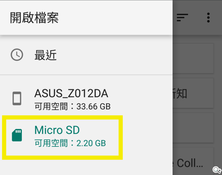This screenshot has width=222, height=175.
Task: Tap the first dimmed folder tile at top
Action: (x=193, y=58)
